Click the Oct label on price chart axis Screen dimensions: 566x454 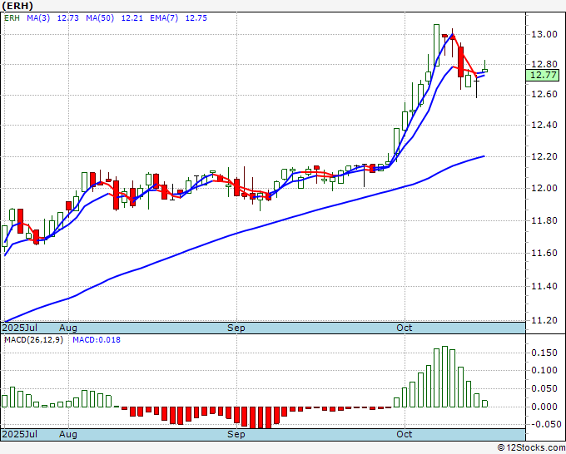[405, 328]
